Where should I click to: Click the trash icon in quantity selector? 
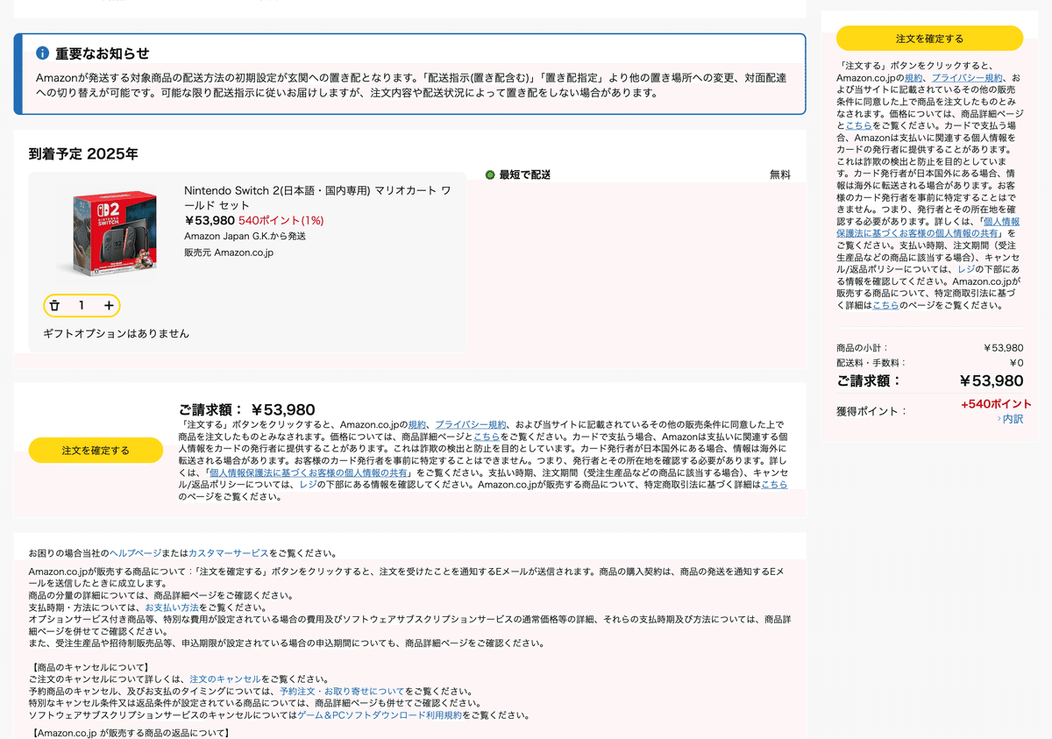(x=54, y=305)
